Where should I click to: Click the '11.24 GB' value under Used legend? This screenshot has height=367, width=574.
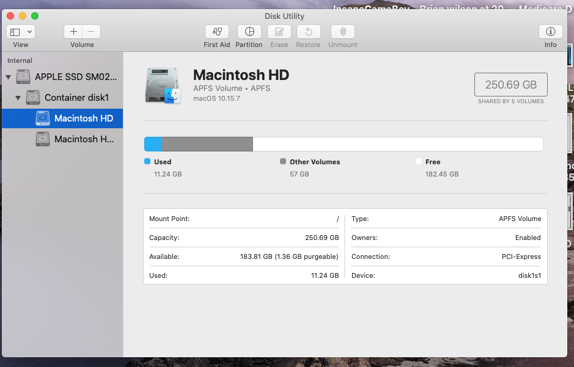click(167, 174)
